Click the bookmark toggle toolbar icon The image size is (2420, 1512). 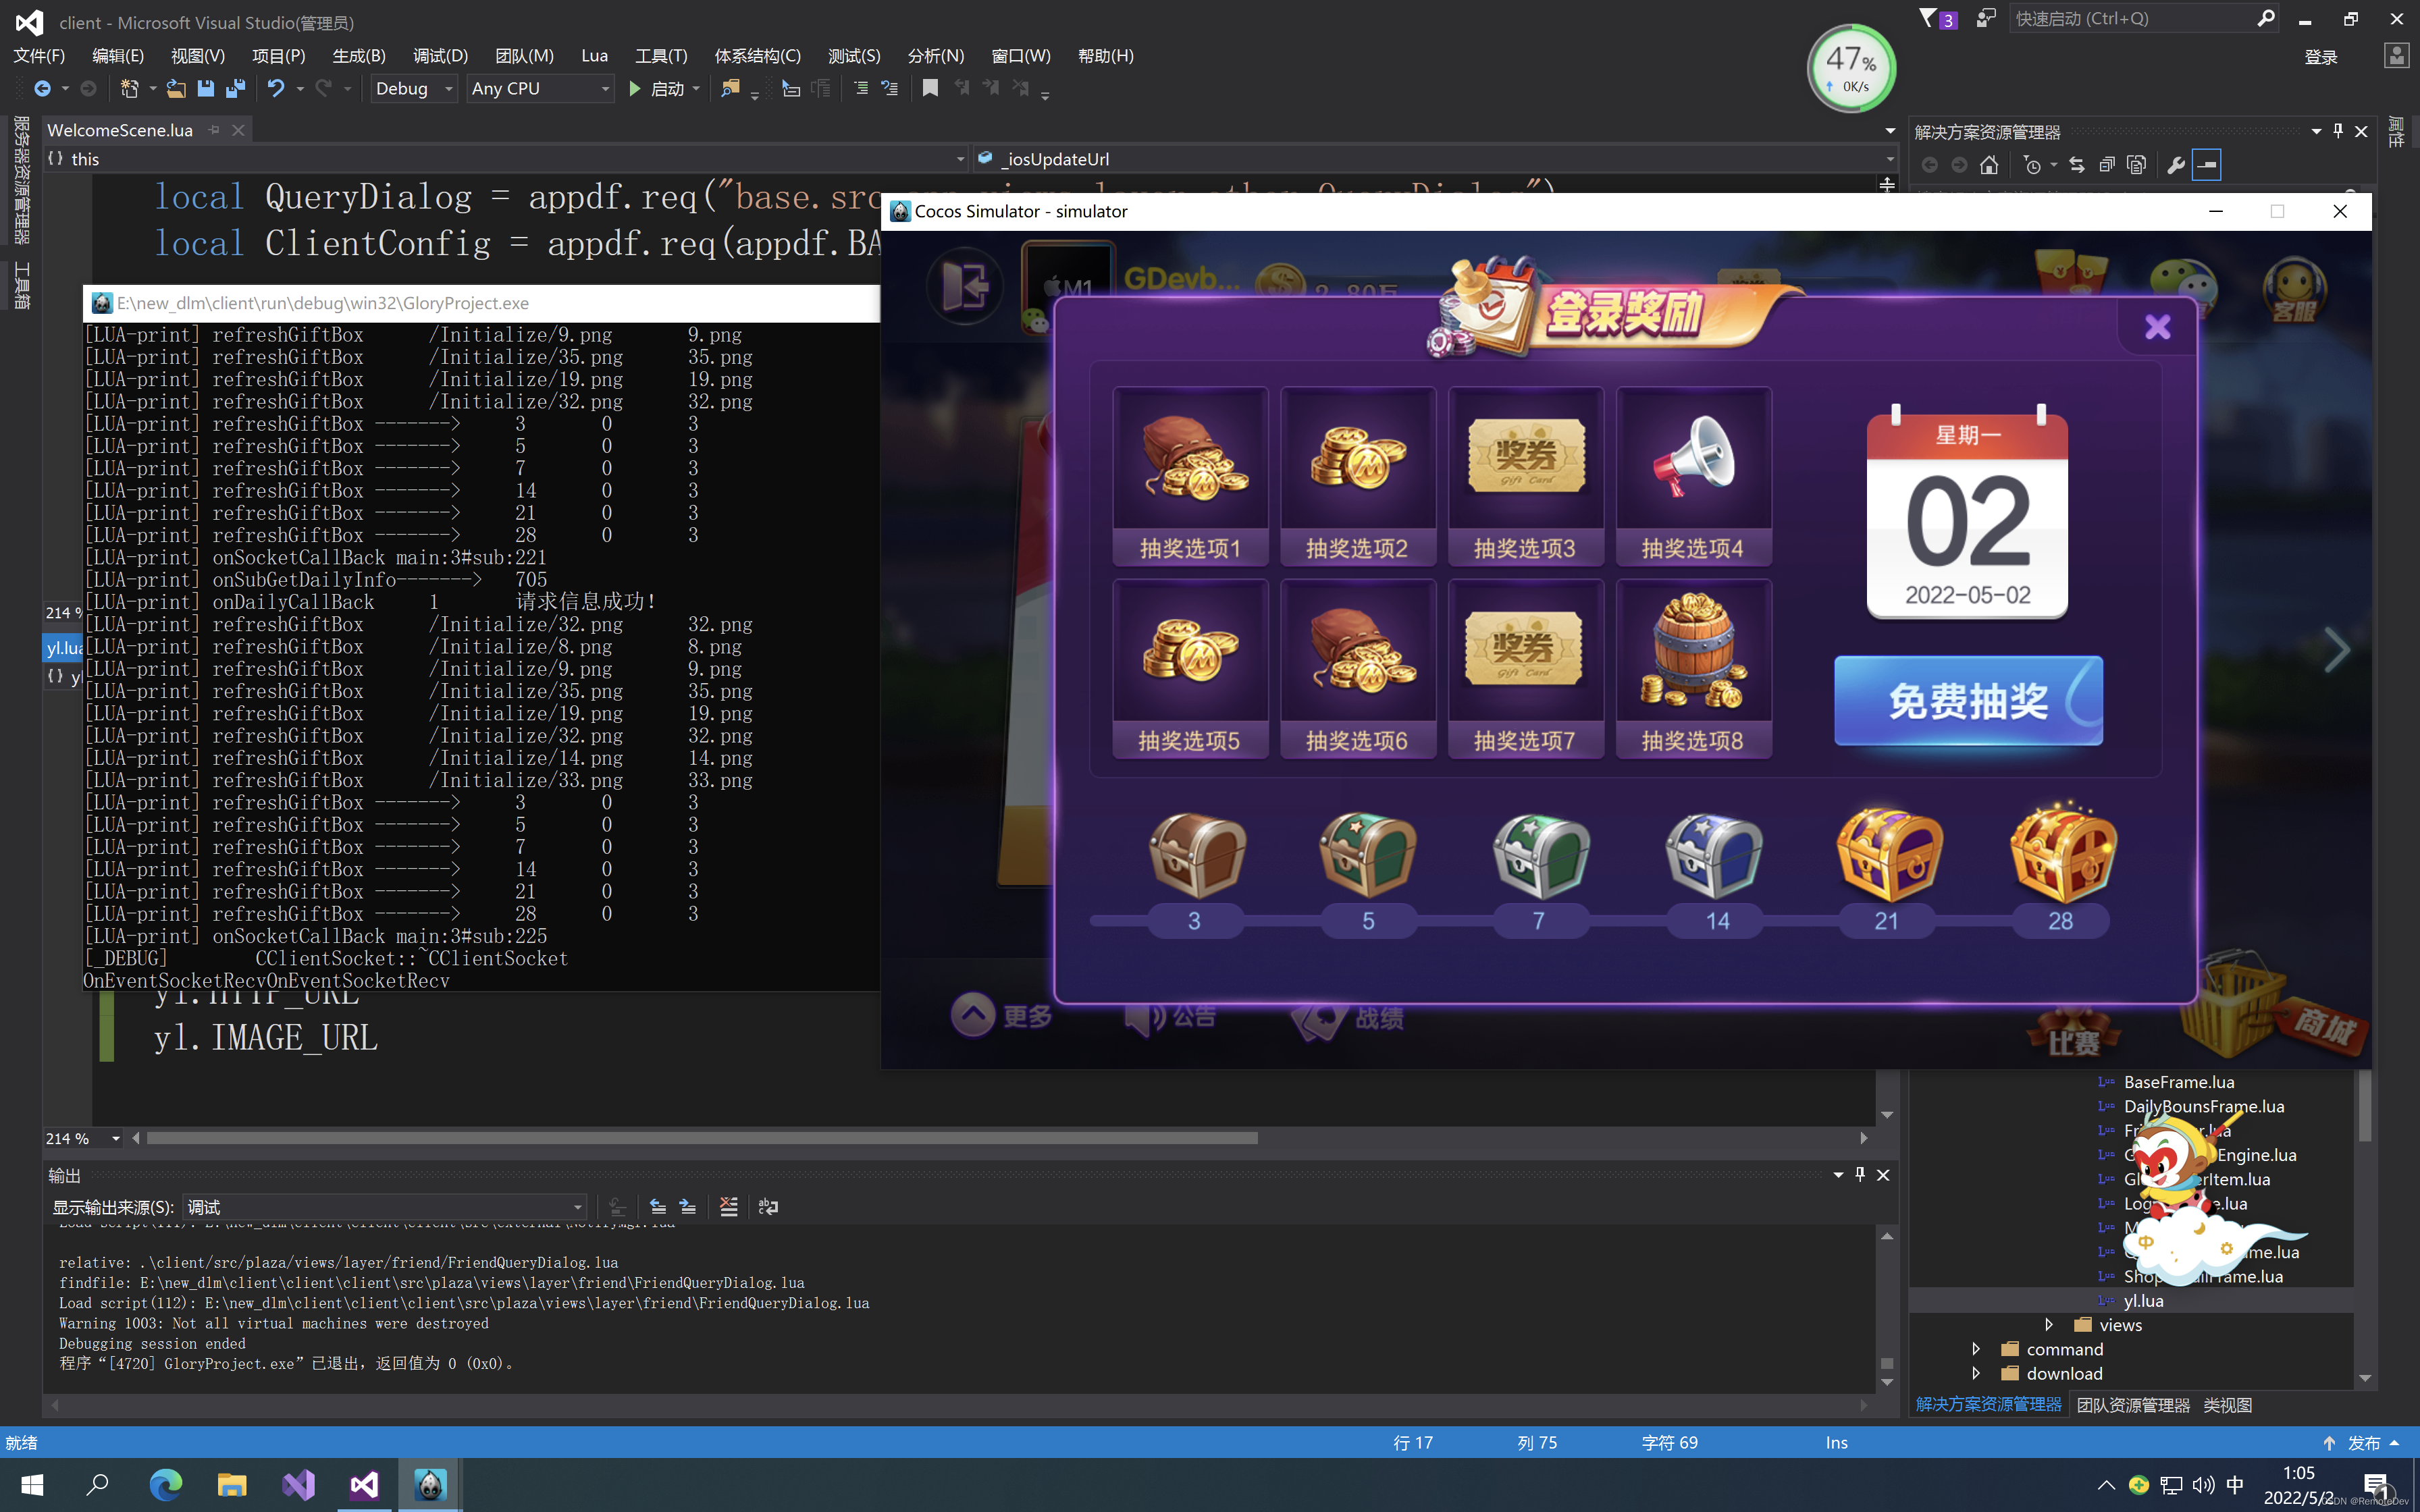point(930,88)
